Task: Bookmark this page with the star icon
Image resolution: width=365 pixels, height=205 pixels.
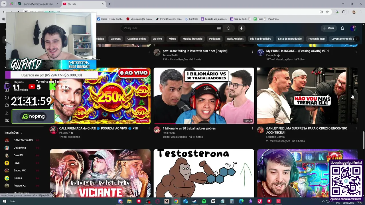Action: 327,12
